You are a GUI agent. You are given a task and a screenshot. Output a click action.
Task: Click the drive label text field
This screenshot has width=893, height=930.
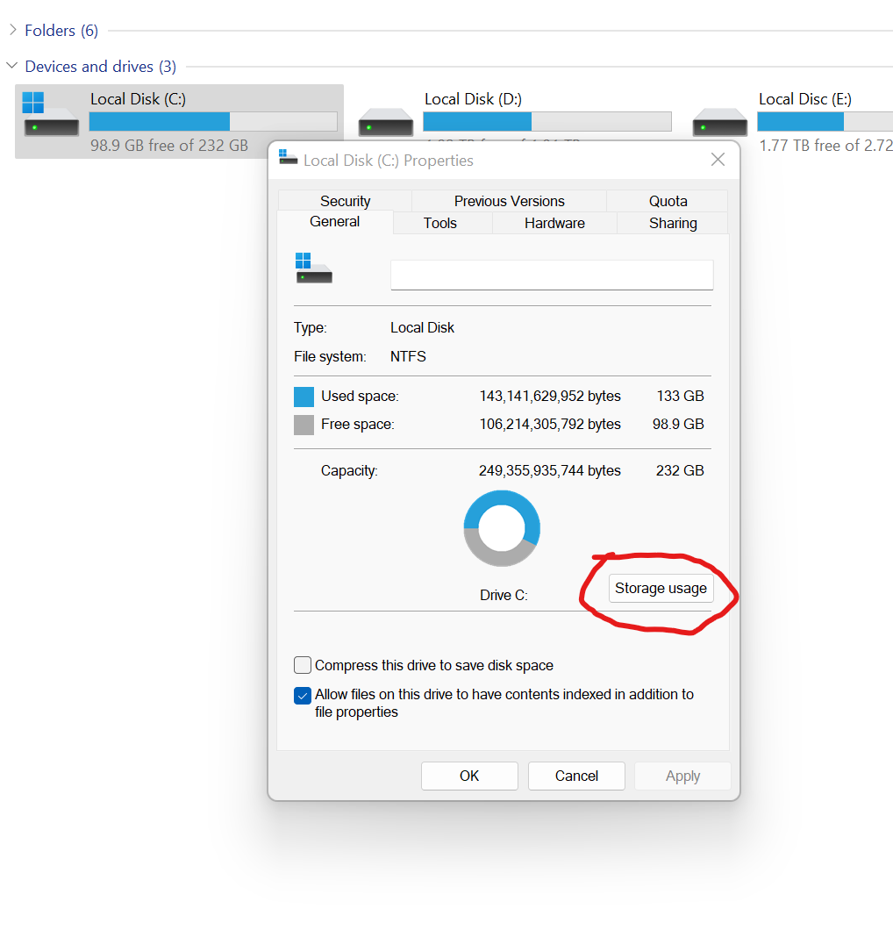[x=551, y=275]
